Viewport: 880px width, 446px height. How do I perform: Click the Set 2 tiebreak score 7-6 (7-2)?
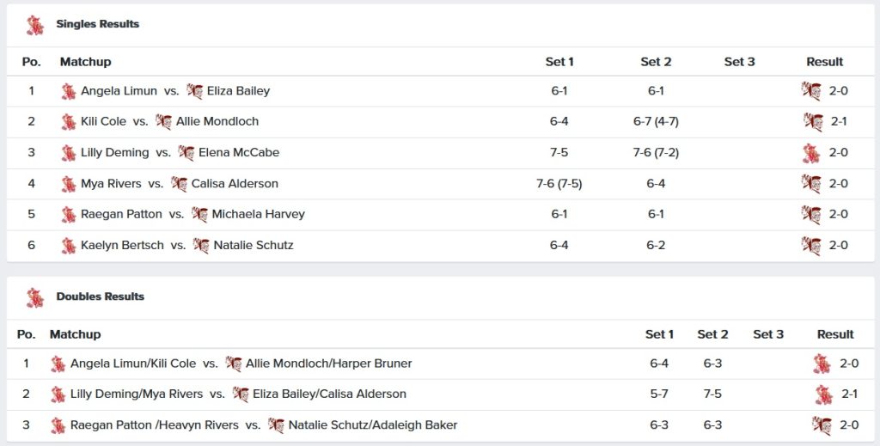[656, 153]
